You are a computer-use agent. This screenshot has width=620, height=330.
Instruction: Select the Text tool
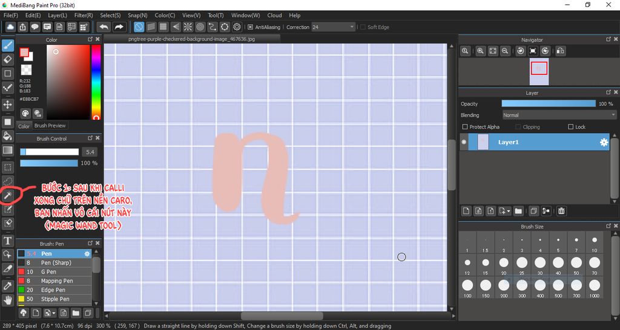coord(7,241)
